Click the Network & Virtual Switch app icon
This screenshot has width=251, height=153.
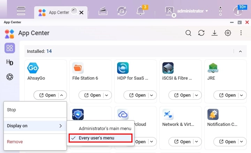pyautogui.click(x=168, y=114)
